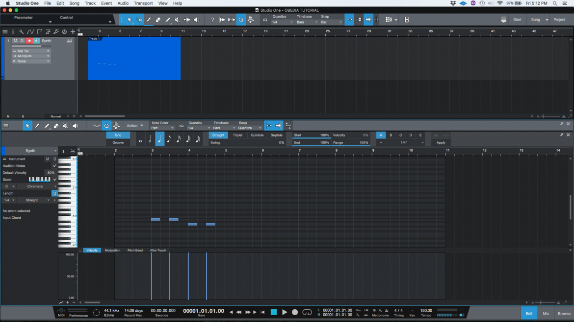Open the top Snap Bar dropdown
This screenshot has height=322, width=574.
click(331, 23)
